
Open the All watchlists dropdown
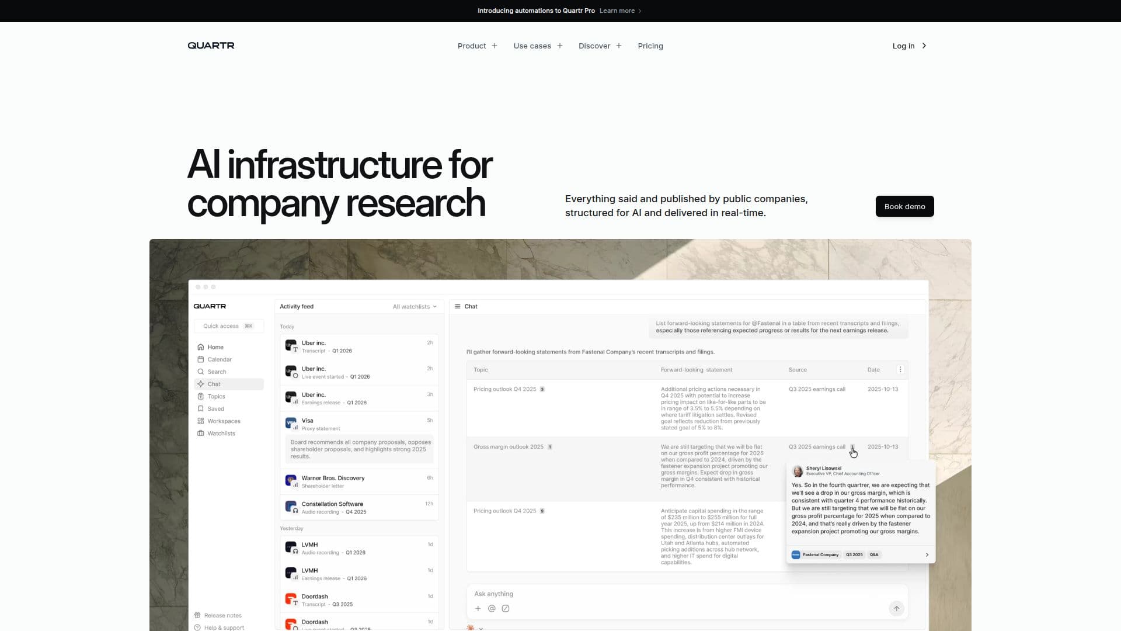(415, 307)
